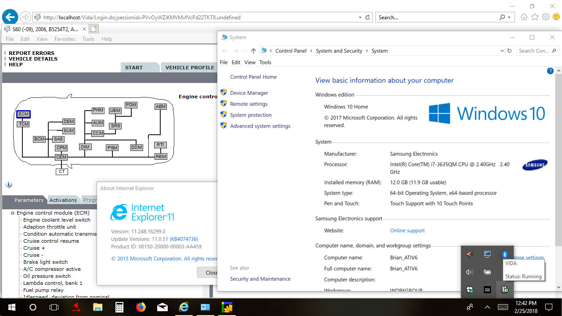
Task: Refresh the Control Panel address bar
Action: [509, 51]
